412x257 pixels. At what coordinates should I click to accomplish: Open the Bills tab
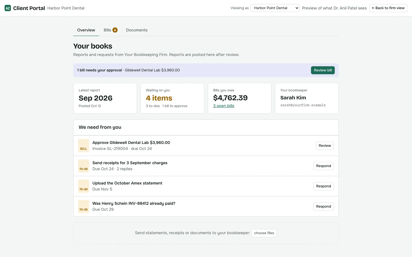[110, 30]
